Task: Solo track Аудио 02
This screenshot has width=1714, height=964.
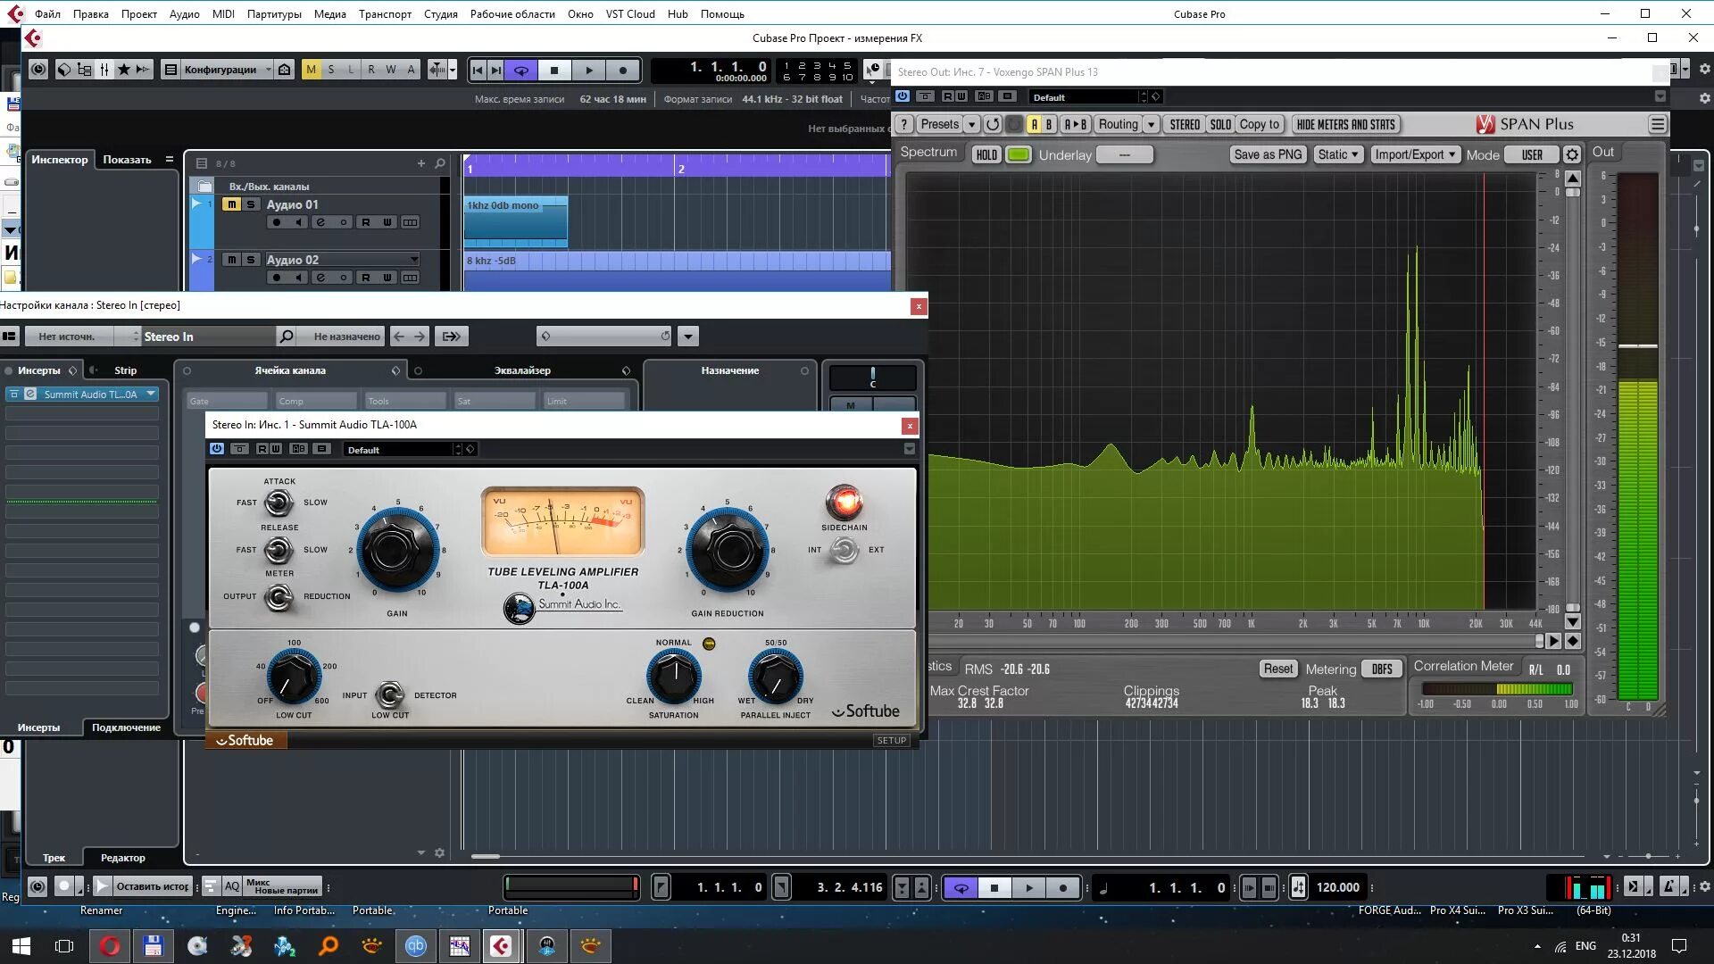Action: click(x=251, y=260)
